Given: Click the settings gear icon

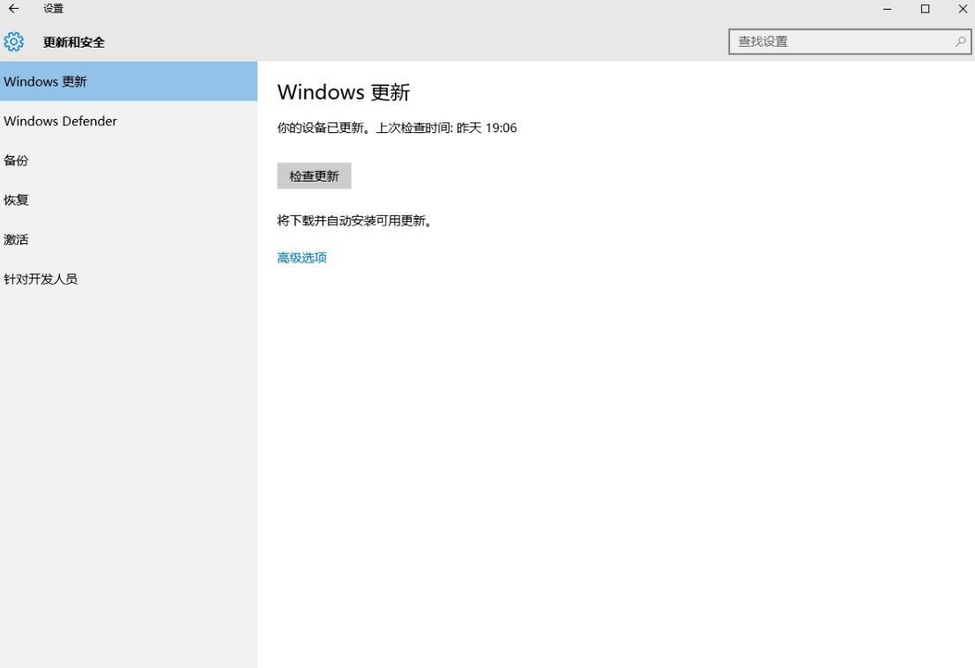Looking at the screenshot, I should tap(14, 41).
